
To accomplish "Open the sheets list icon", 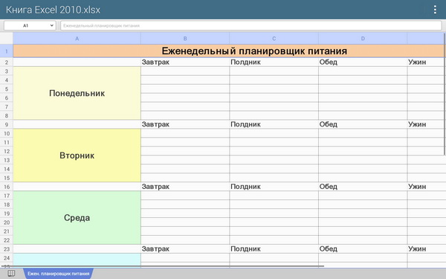I will tap(11, 274).
